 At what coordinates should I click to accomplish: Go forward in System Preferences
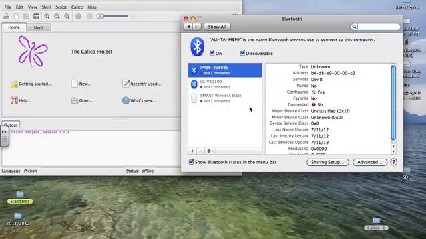(197, 27)
